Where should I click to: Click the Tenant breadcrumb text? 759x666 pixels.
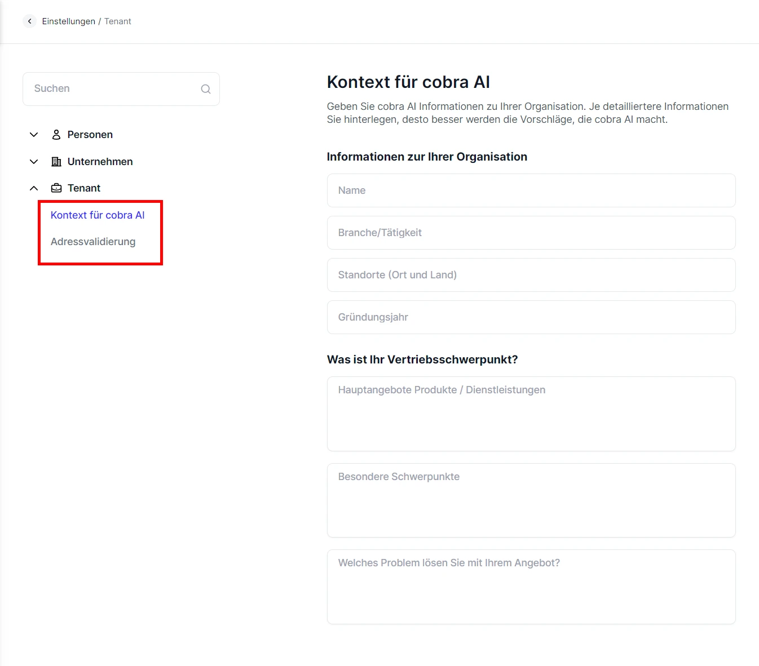[117, 21]
